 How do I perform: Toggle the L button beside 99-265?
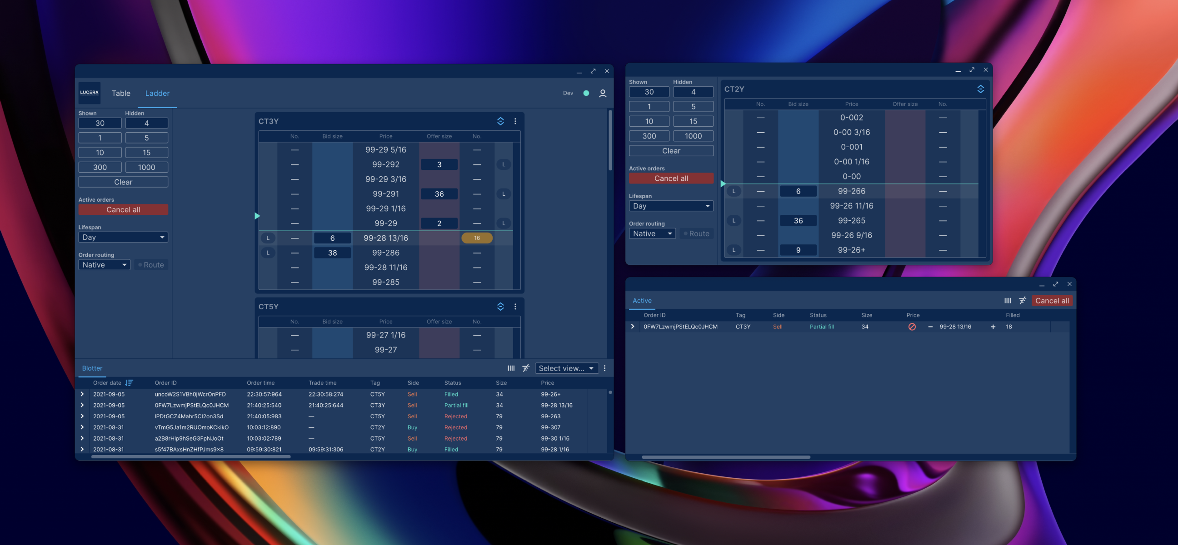pos(734,221)
